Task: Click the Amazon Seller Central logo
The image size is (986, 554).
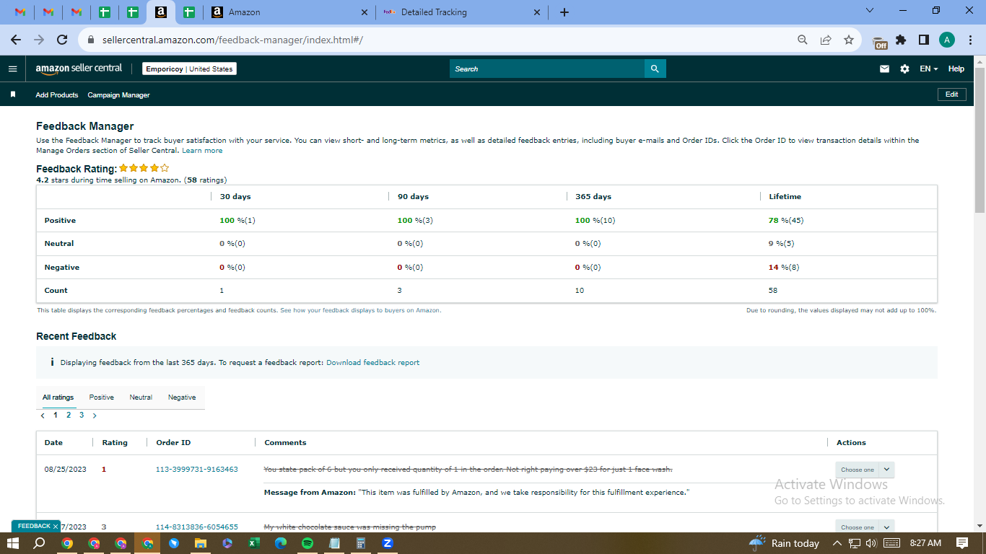Action: coord(79,69)
